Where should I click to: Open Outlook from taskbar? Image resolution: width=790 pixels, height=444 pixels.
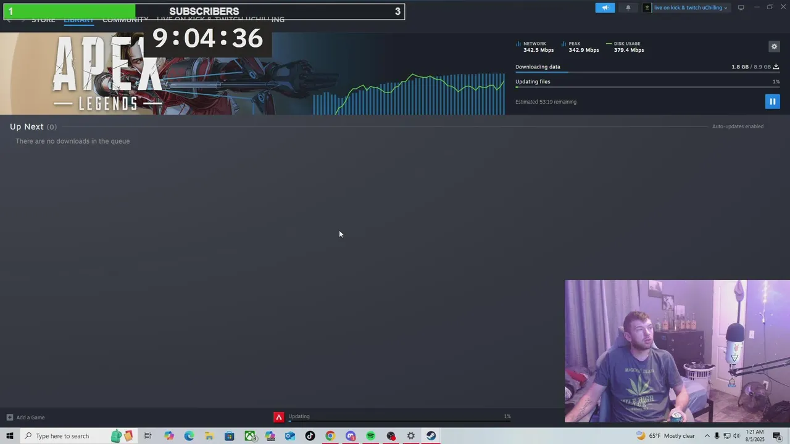point(290,436)
